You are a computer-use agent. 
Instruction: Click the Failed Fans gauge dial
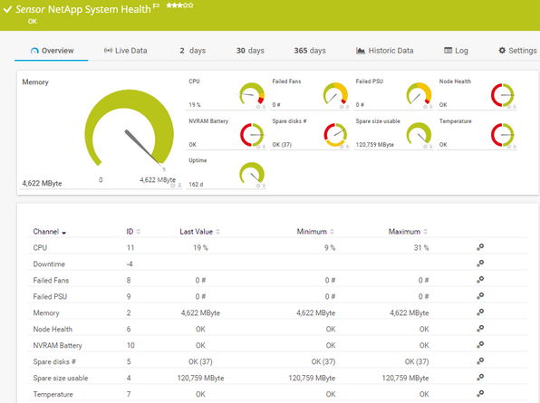point(335,93)
